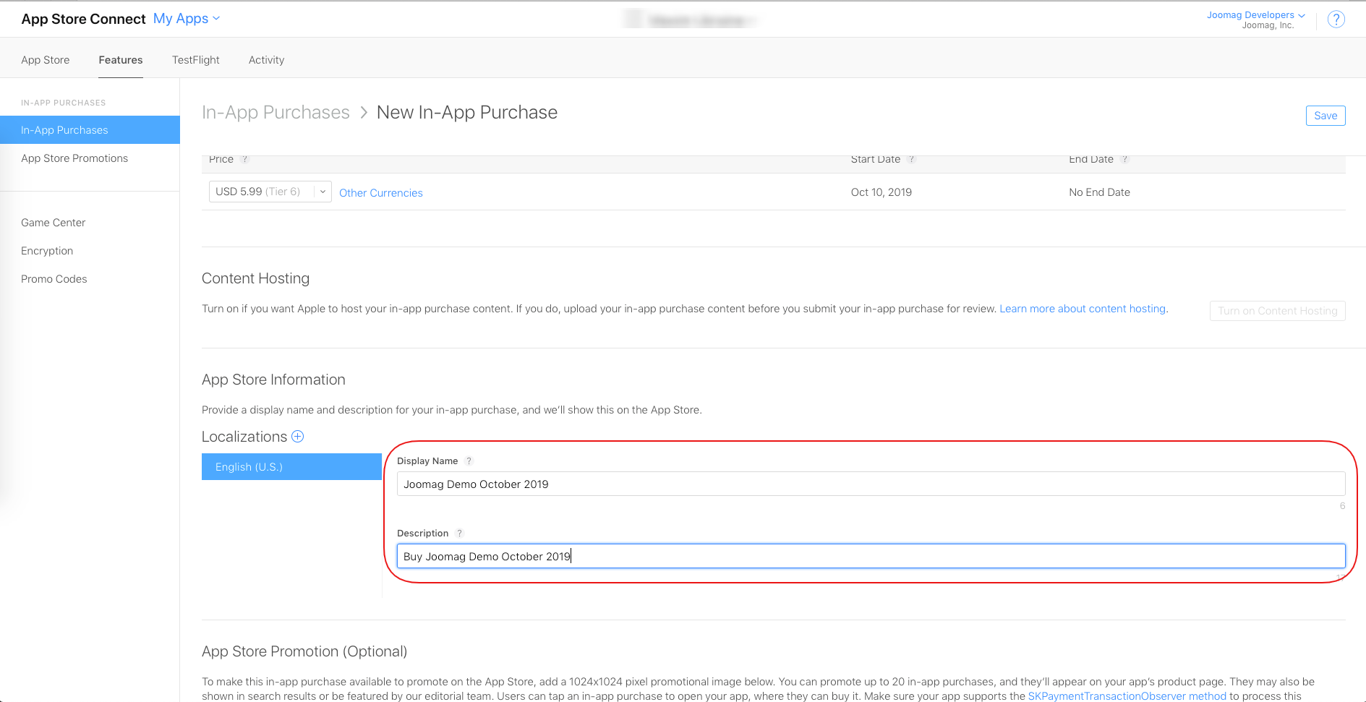The image size is (1366, 702).
Task: Click the Start Date help icon
Action: click(911, 160)
